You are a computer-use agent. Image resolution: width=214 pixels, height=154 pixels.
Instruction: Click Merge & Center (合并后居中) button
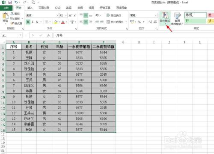tap(115, 22)
